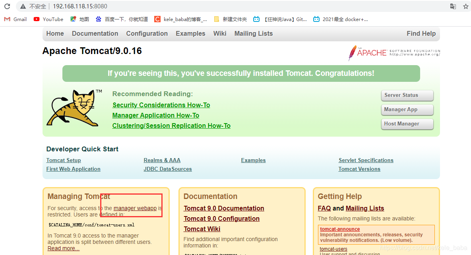The height and width of the screenshot is (255, 471).
Task: Open Tomcat 9.0 Configuration link
Action: [x=222, y=219]
